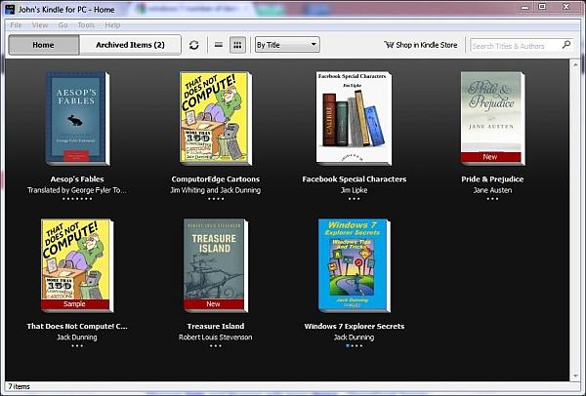Open the File menu
Image resolution: width=586 pixels, height=396 pixels.
pyautogui.click(x=16, y=25)
